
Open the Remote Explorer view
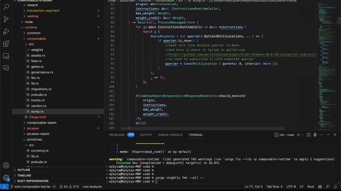pyautogui.click(x=6, y=56)
